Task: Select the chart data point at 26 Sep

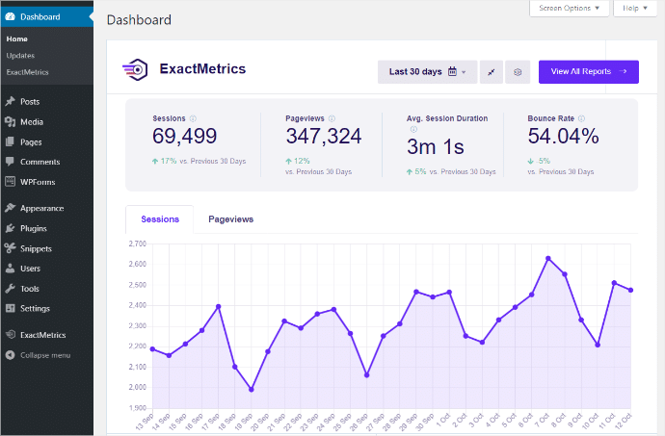Action: coord(367,375)
